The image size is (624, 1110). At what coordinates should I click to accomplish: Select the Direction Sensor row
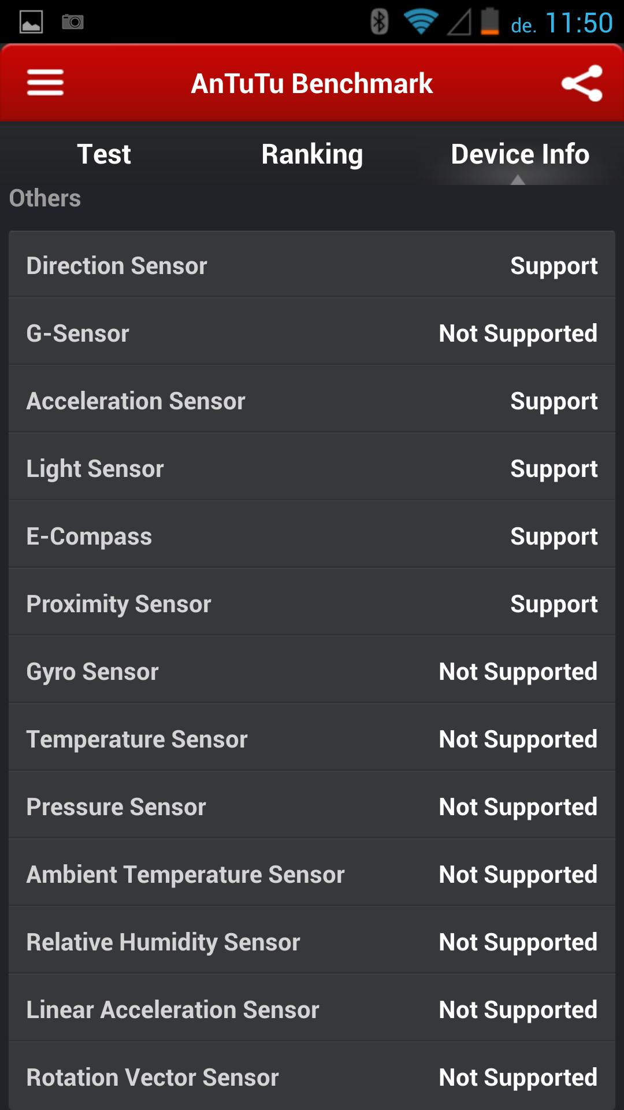tap(312, 265)
